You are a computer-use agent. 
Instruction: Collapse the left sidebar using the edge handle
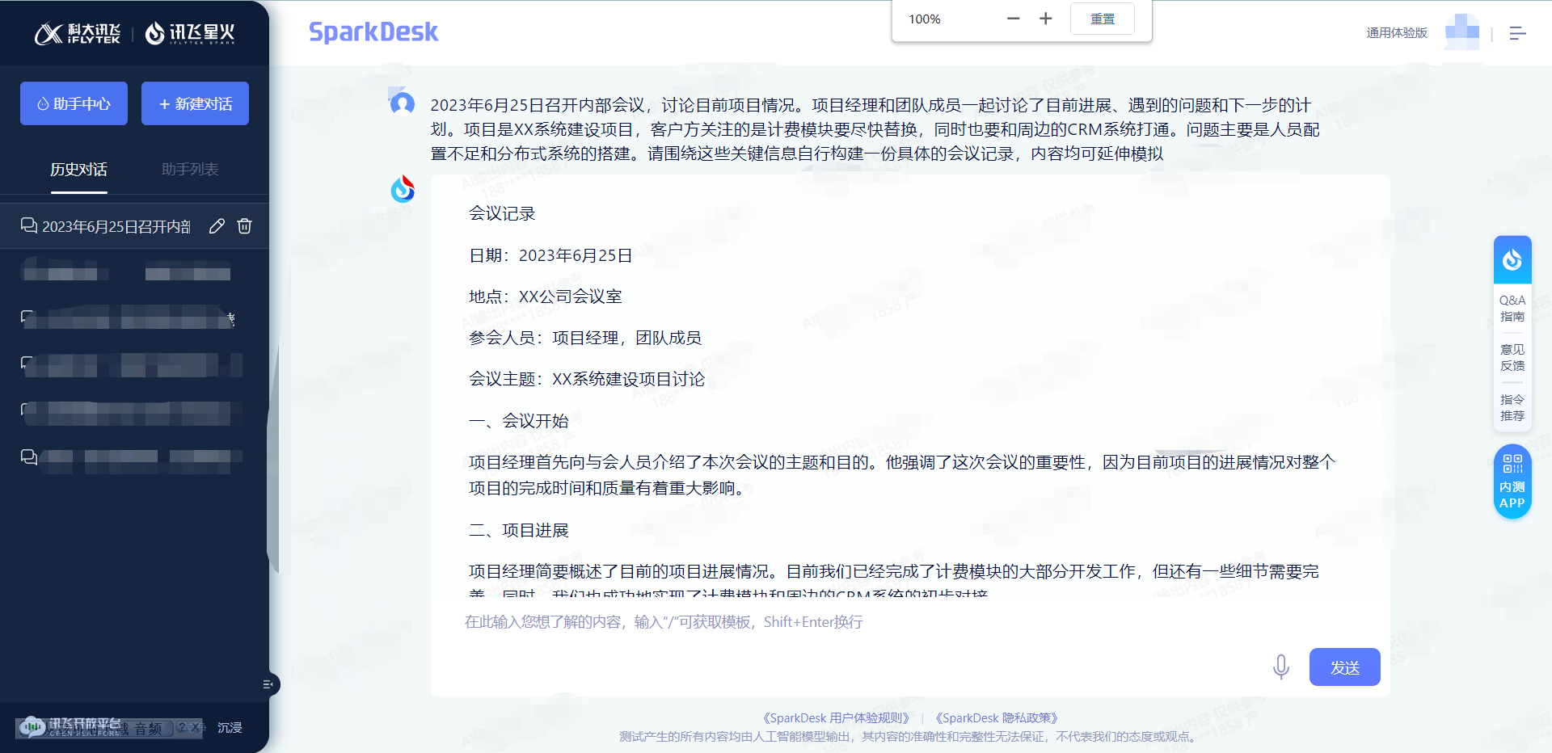click(269, 684)
